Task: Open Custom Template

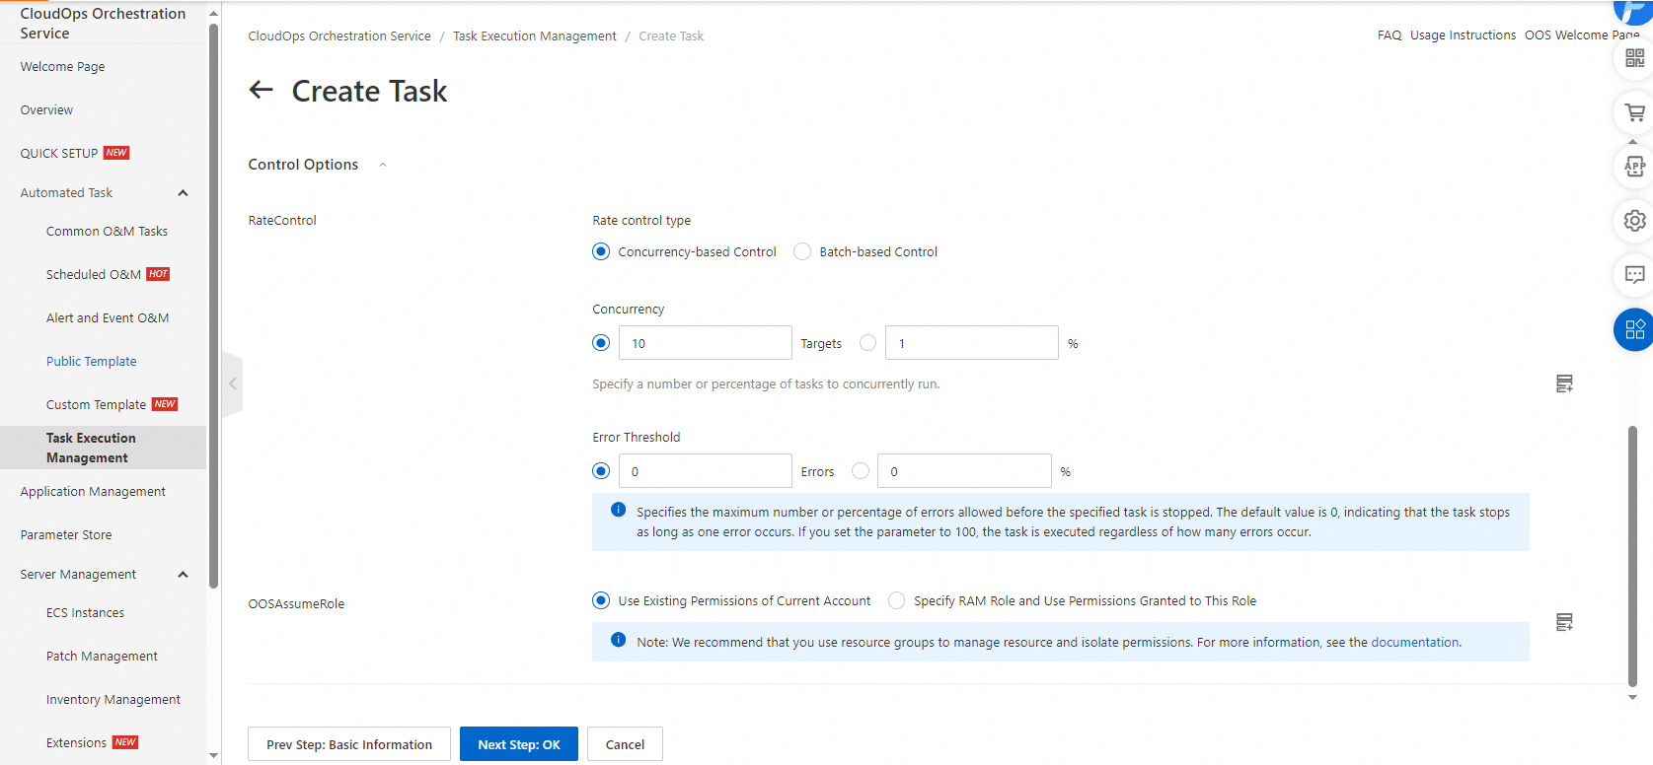Action: [x=96, y=405]
